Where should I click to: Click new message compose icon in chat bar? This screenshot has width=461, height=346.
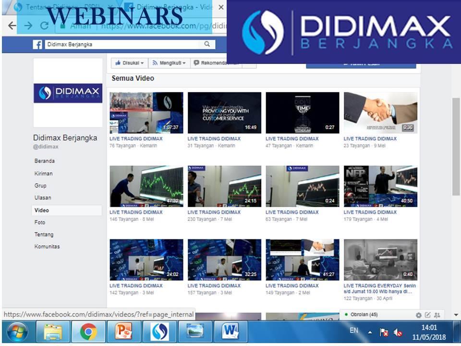[427, 315]
